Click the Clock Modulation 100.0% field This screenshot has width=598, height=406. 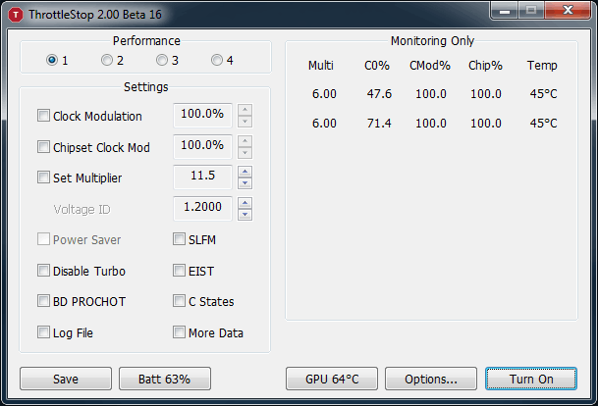coord(202,115)
